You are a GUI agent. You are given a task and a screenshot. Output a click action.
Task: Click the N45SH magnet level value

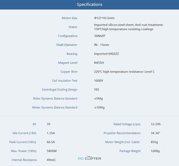tap(99, 63)
